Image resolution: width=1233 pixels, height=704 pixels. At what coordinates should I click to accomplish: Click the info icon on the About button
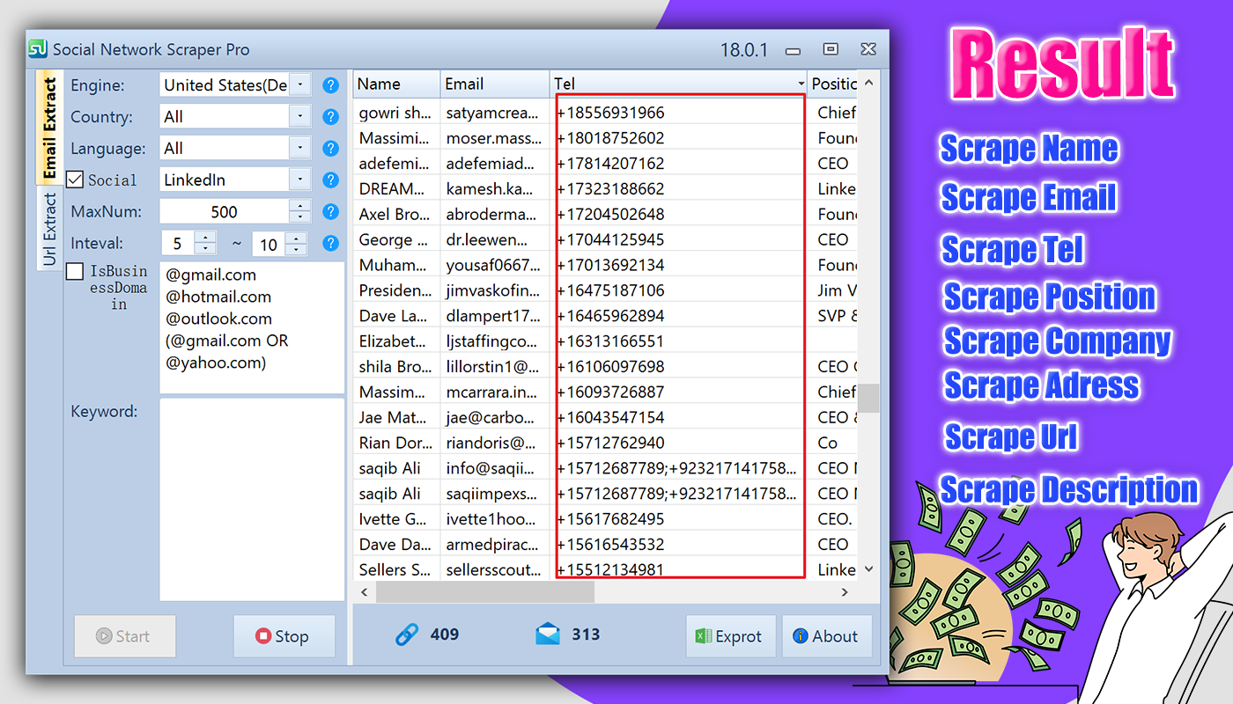[801, 636]
